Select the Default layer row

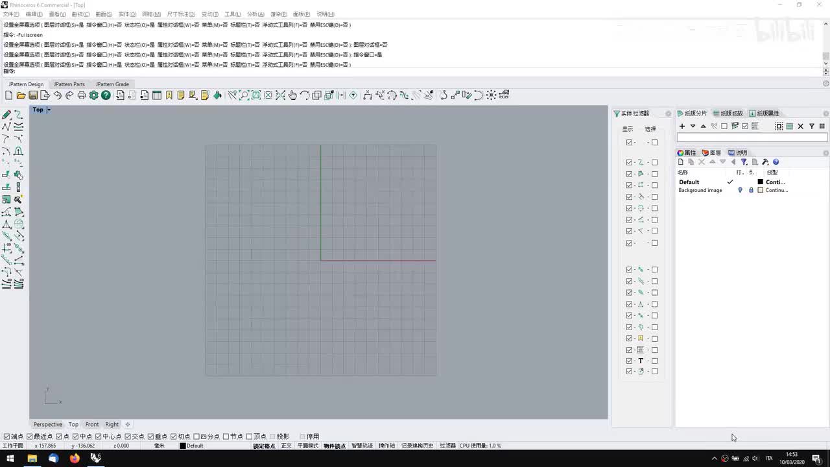coord(752,182)
